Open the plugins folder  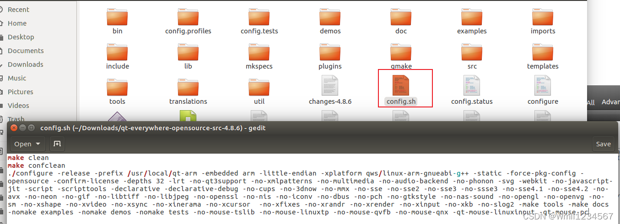point(330,56)
